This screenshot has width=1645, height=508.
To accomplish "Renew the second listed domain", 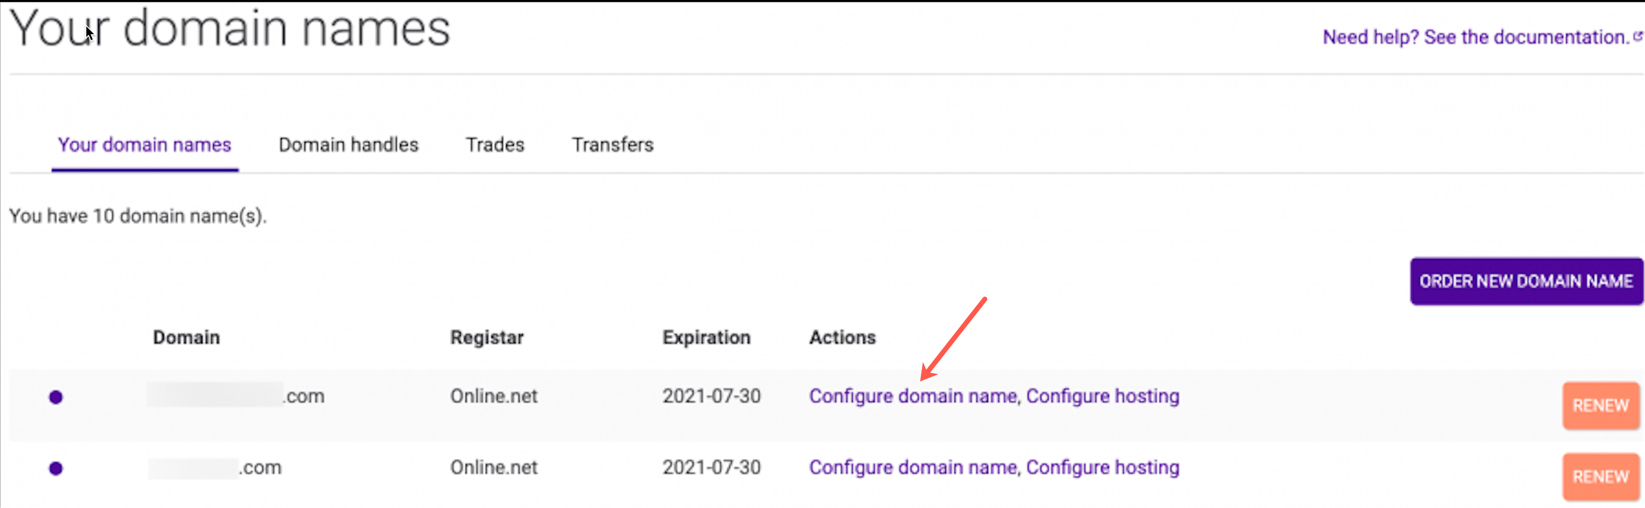I will (1600, 477).
